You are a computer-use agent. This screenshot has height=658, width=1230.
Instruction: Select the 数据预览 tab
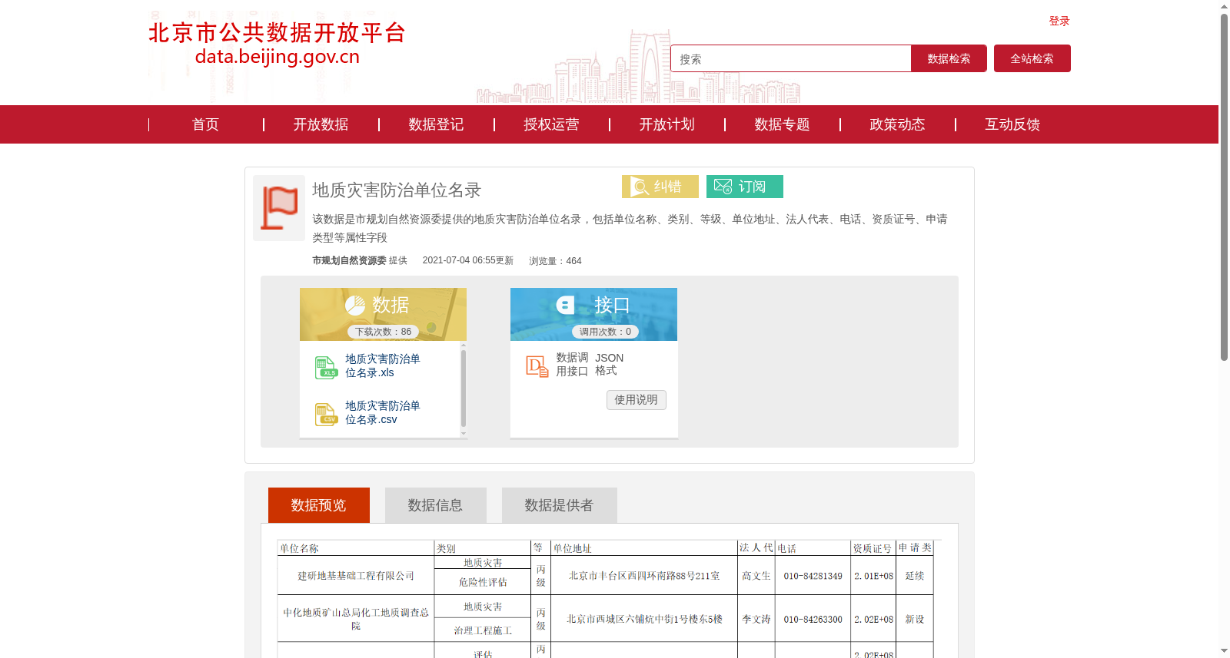pyautogui.click(x=319, y=505)
